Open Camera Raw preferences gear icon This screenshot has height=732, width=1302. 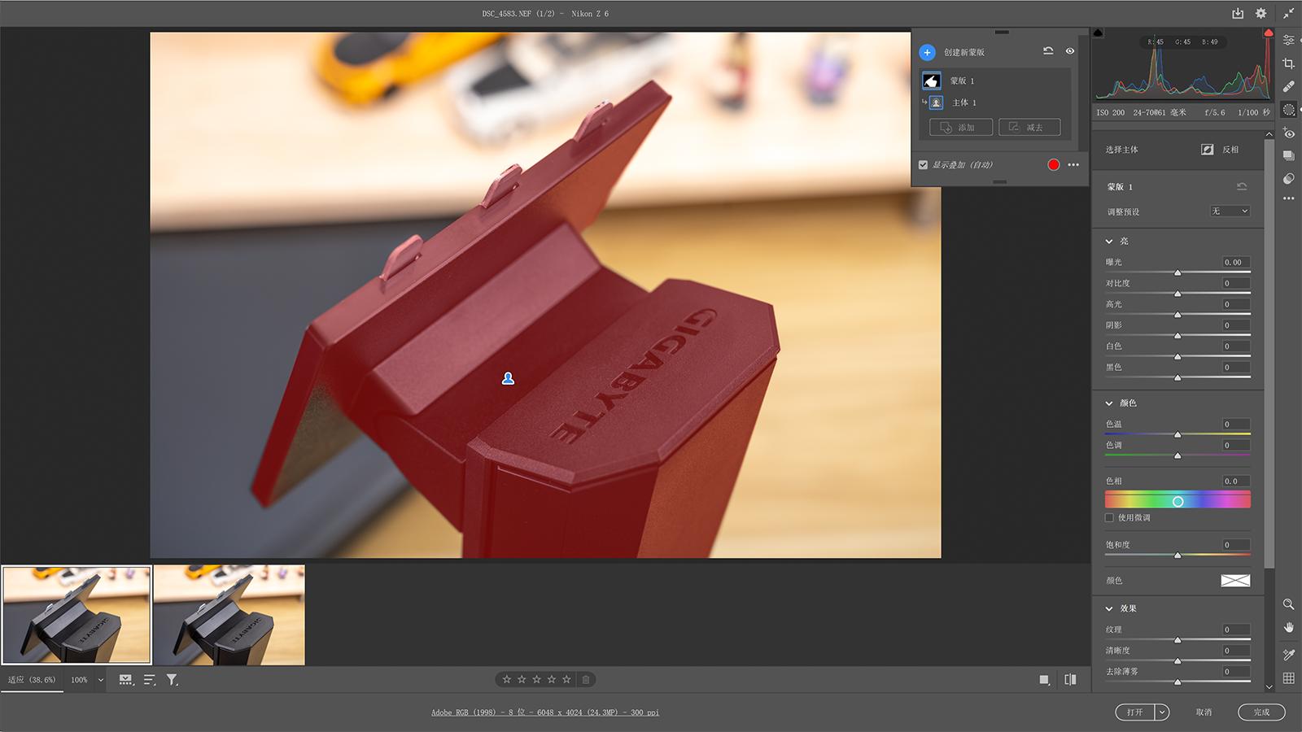click(1260, 13)
